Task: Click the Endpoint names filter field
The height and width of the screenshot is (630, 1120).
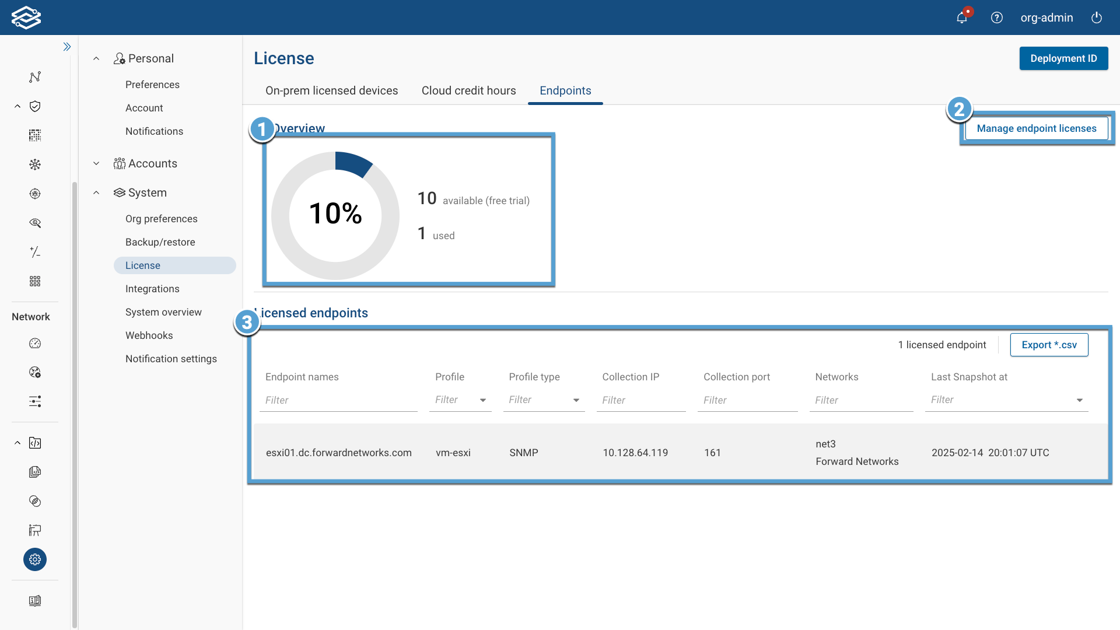Action: (338, 400)
